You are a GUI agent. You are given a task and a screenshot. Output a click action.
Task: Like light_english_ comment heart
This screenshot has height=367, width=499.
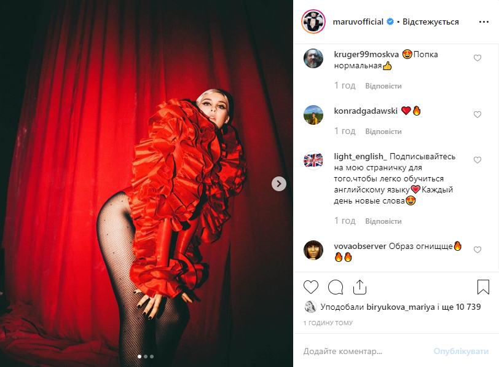point(477,160)
